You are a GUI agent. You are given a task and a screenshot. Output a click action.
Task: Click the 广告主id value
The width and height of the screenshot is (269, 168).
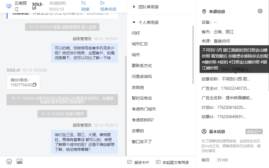pyautogui.click(x=235, y=88)
